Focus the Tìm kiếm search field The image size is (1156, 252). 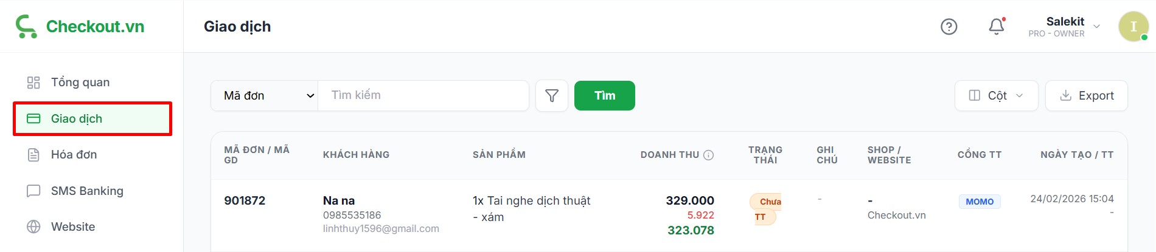(423, 96)
